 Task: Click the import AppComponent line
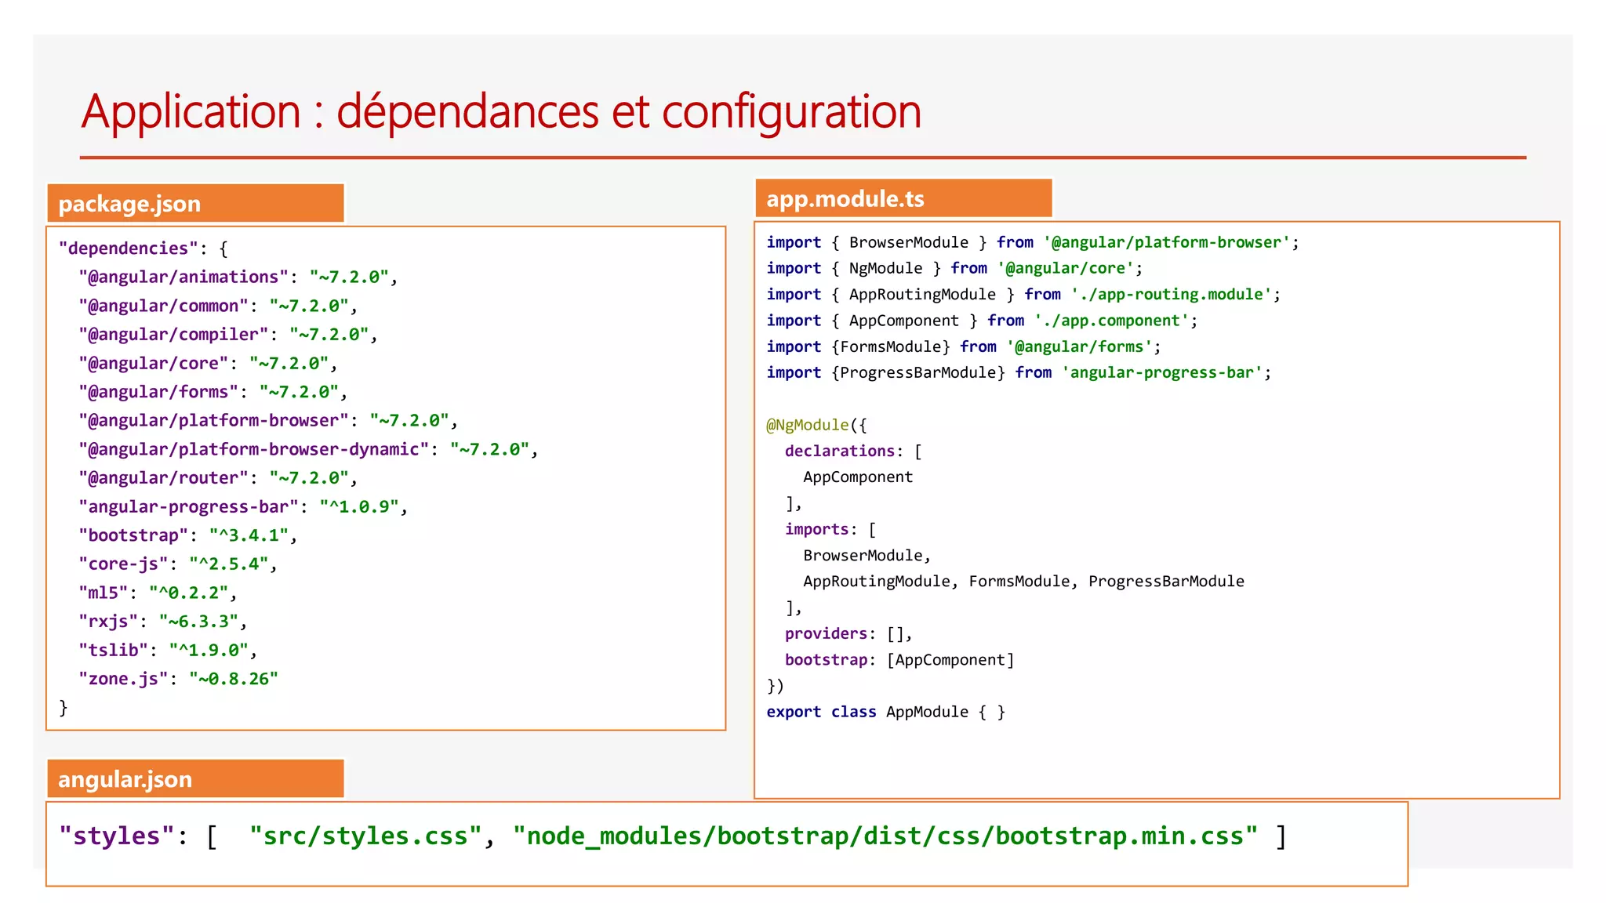click(x=982, y=321)
